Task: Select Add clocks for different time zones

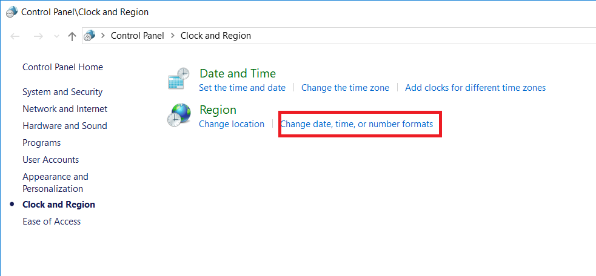Action: coord(475,88)
